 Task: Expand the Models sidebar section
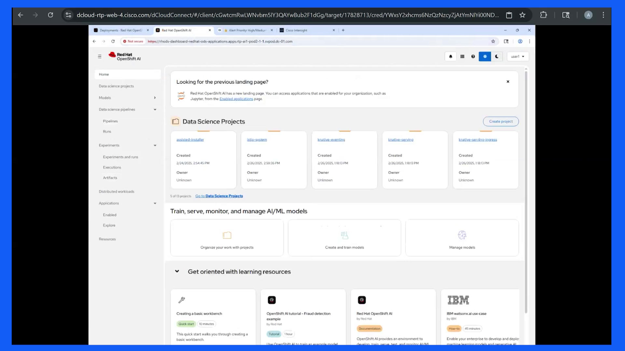pyautogui.click(x=128, y=98)
